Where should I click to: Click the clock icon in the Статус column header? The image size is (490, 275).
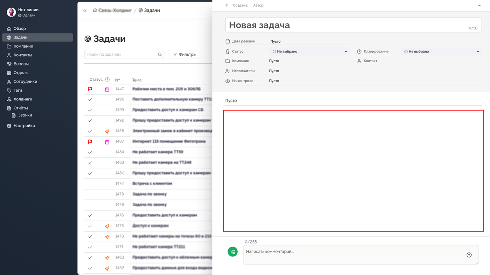point(107,79)
